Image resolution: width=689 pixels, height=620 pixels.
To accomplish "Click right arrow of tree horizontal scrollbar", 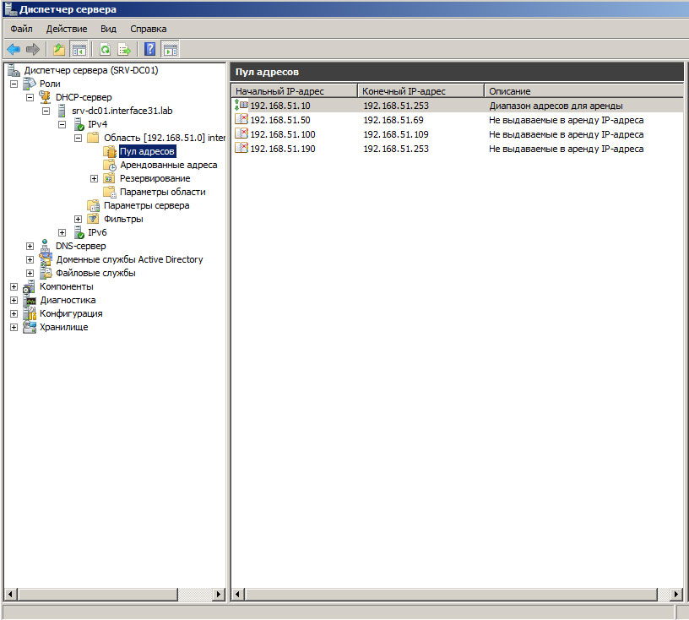I will [x=219, y=595].
